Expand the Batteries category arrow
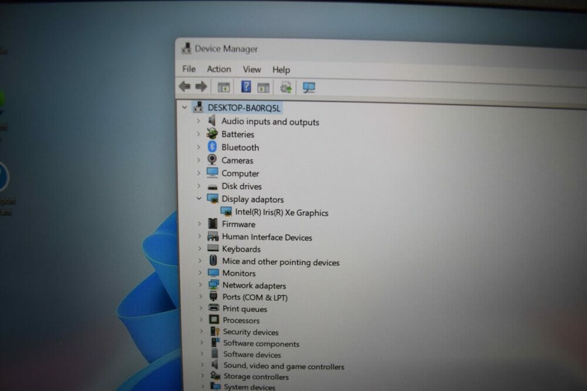The width and height of the screenshot is (587, 391). click(199, 134)
